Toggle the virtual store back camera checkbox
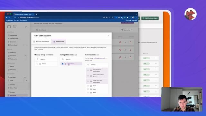The width and height of the screenshot is (206, 116). [88, 81]
